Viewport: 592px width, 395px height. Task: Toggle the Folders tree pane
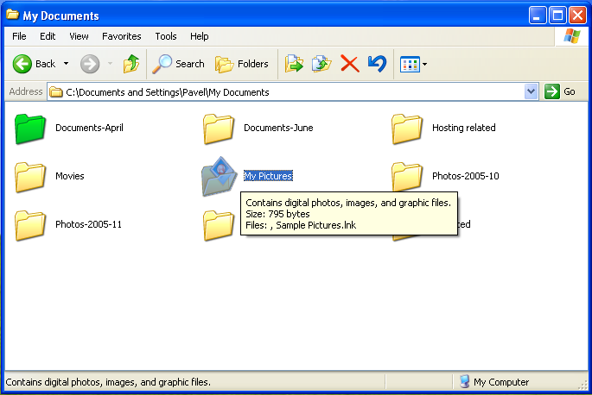coord(242,64)
